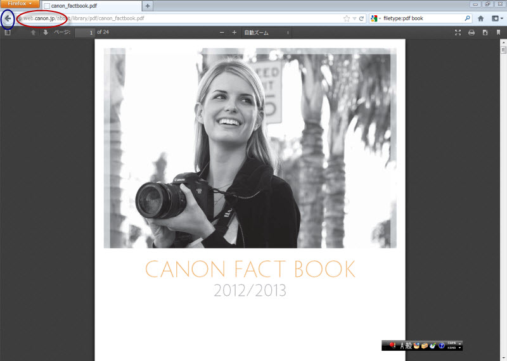The width and height of the screenshot is (507, 361).
Task: Open the bookmarks menu button
Action: tap(497, 18)
